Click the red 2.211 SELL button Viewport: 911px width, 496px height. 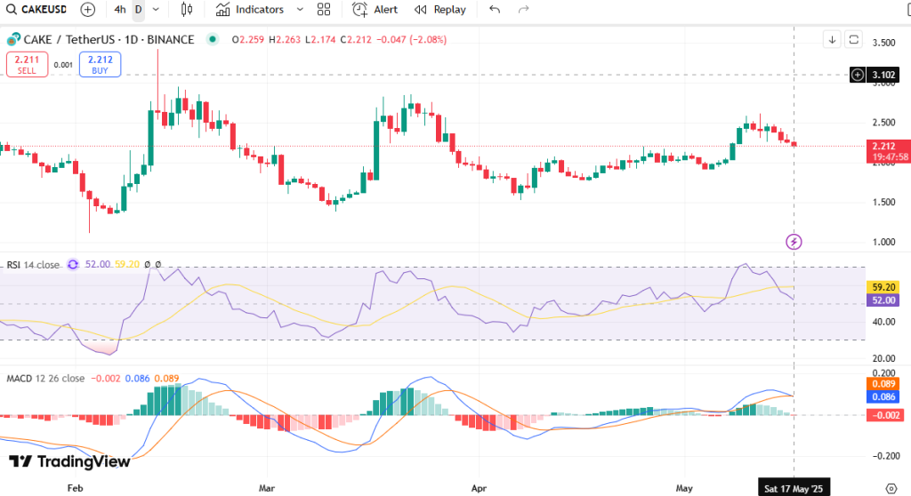click(x=26, y=64)
